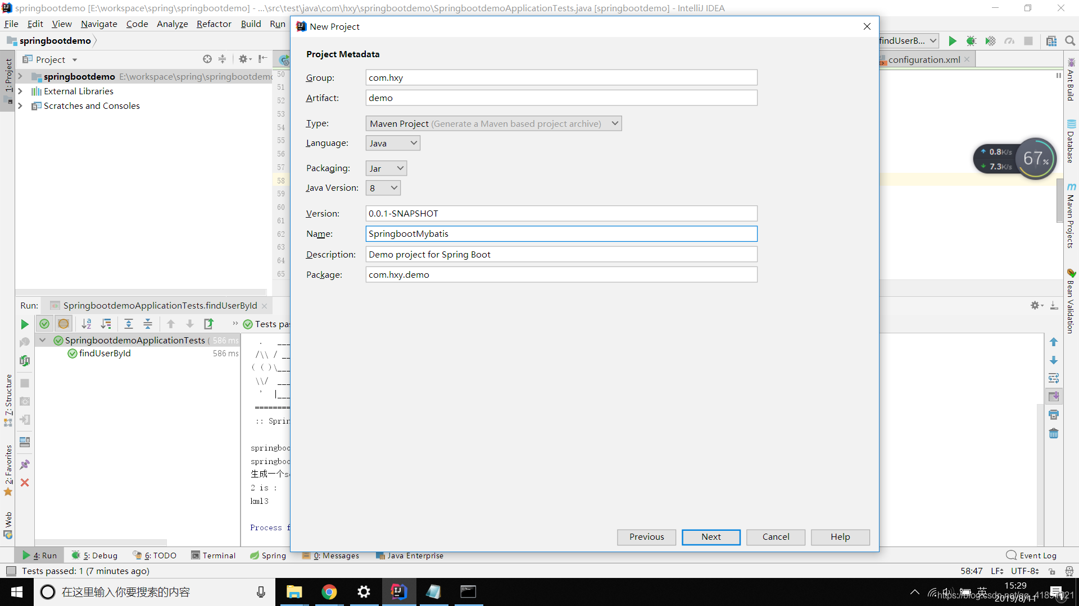1079x606 pixels.
Task: Click the red Close X icon in Run sidebar
Action: [25, 483]
